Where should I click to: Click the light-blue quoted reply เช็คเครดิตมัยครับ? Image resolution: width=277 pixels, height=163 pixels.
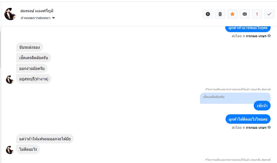tap(235, 98)
